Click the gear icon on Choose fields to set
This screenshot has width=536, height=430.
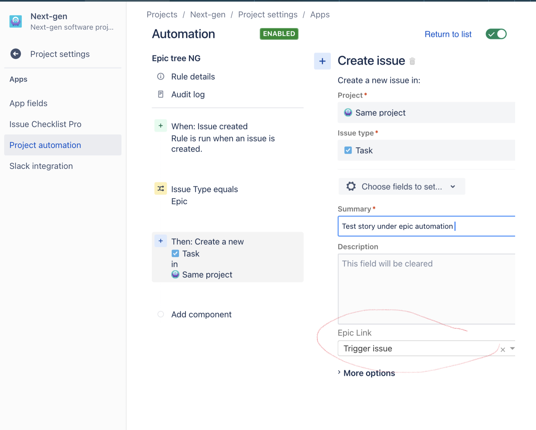(x=351, y=186)
